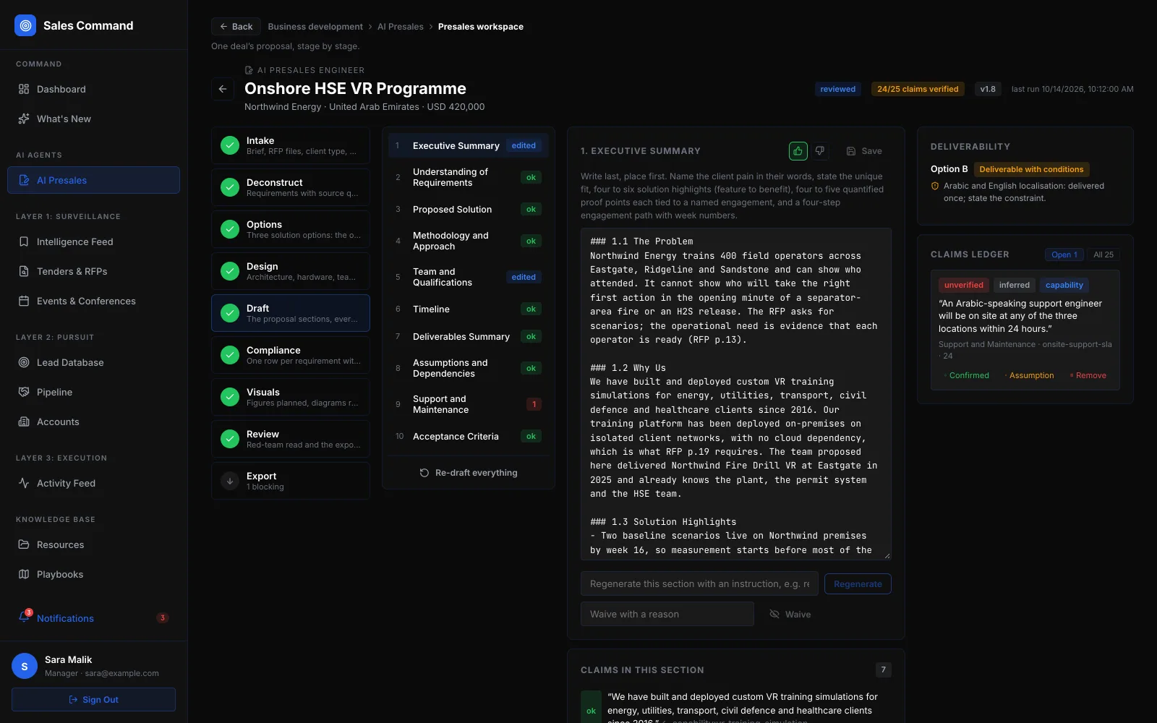Open Assumptions and Dependencies section
Image resolution: width=1157 pixels, height=723 pixels.
pos(469,368)
